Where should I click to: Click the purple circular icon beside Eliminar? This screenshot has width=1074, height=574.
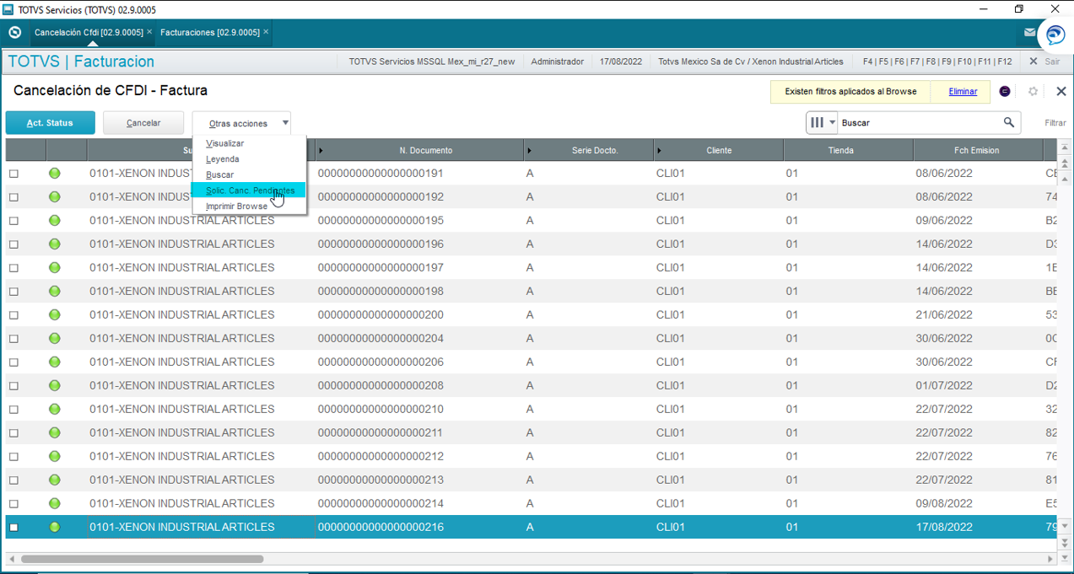pyautogui.click(x=1005, y=91)
